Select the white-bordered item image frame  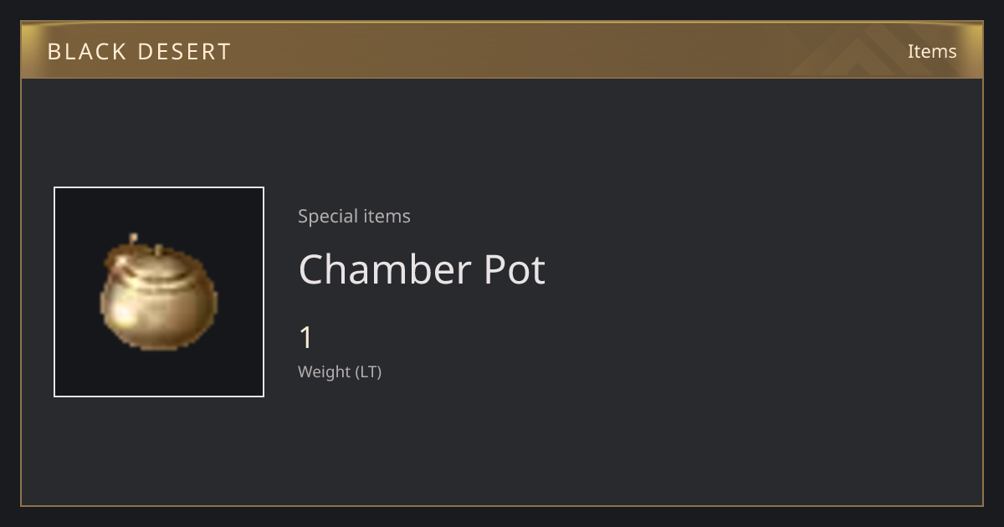[159, 292]
